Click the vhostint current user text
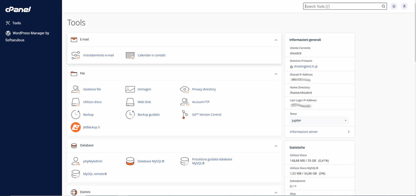Viewport: 416px width, 196px height. click(296, 53)
